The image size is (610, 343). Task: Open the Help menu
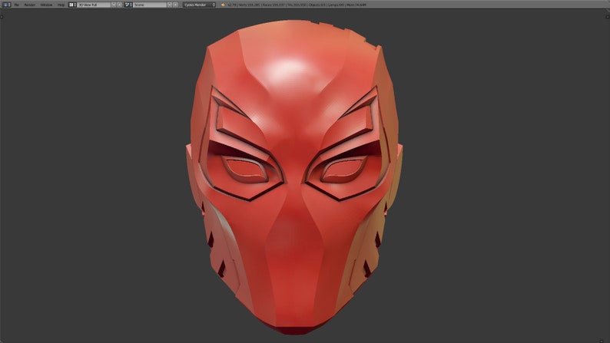(x=61, y=5)
